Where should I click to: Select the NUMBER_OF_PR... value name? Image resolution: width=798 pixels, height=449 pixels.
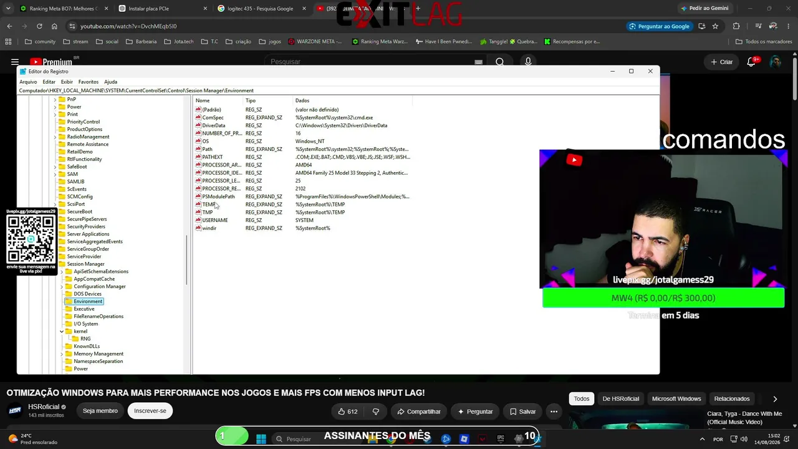(222, 133)
